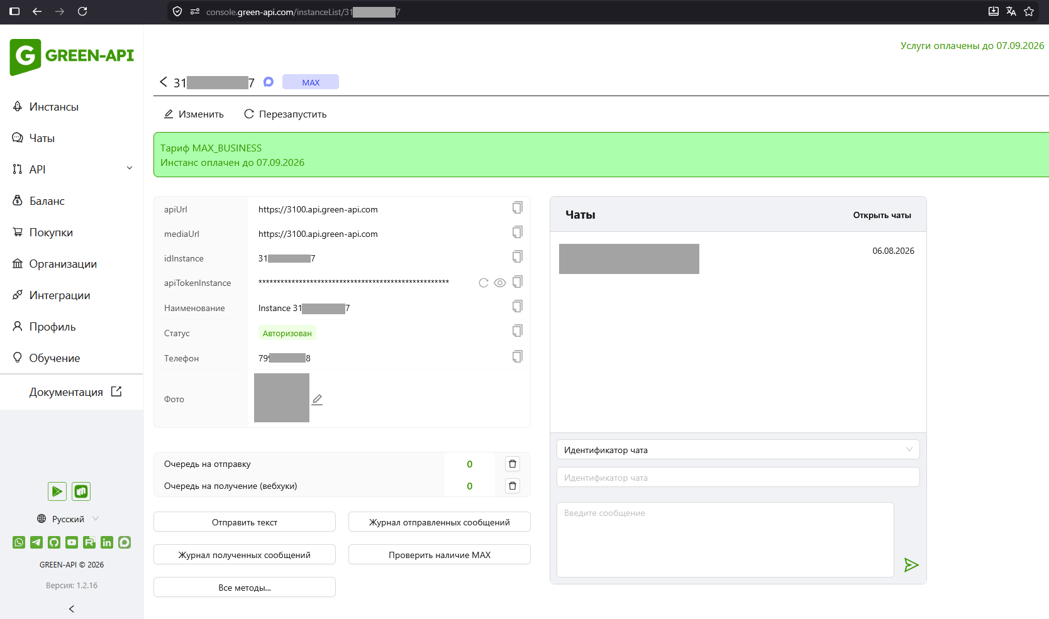Open the Rutube social link
Screen dimensions: 1049x619
pos(89,542)
